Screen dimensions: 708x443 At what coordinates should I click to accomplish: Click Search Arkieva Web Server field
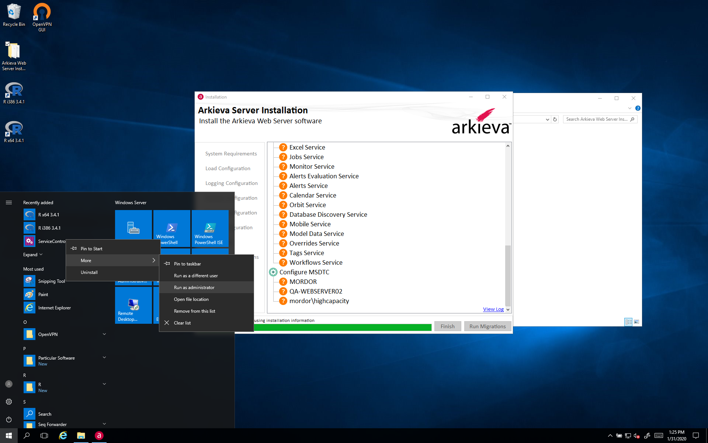600,119
